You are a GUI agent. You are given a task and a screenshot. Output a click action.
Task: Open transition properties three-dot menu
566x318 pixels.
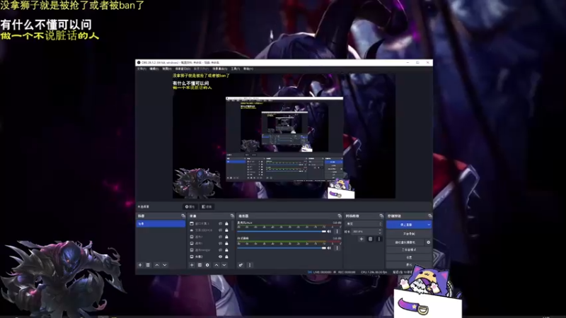point(379,239)
